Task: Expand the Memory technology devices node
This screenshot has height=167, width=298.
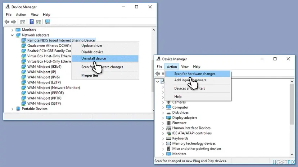Action: (163, 144)
